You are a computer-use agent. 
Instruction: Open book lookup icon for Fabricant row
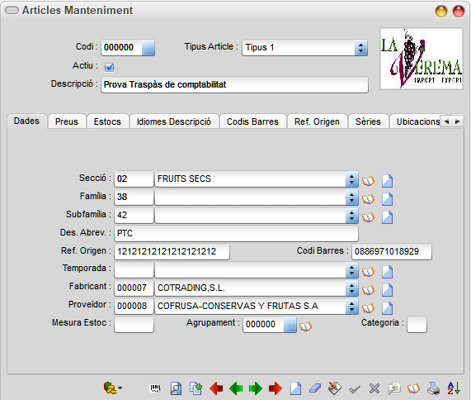(x=368, y=290)
